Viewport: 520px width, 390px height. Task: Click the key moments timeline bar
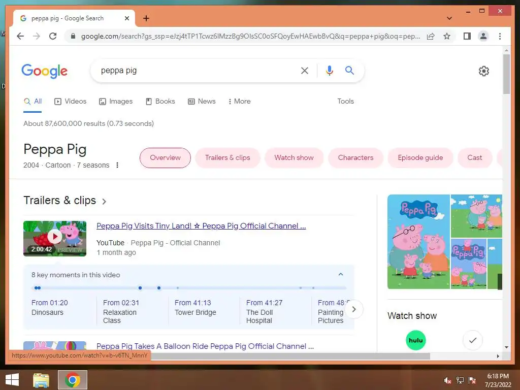(x=189, y=288)
